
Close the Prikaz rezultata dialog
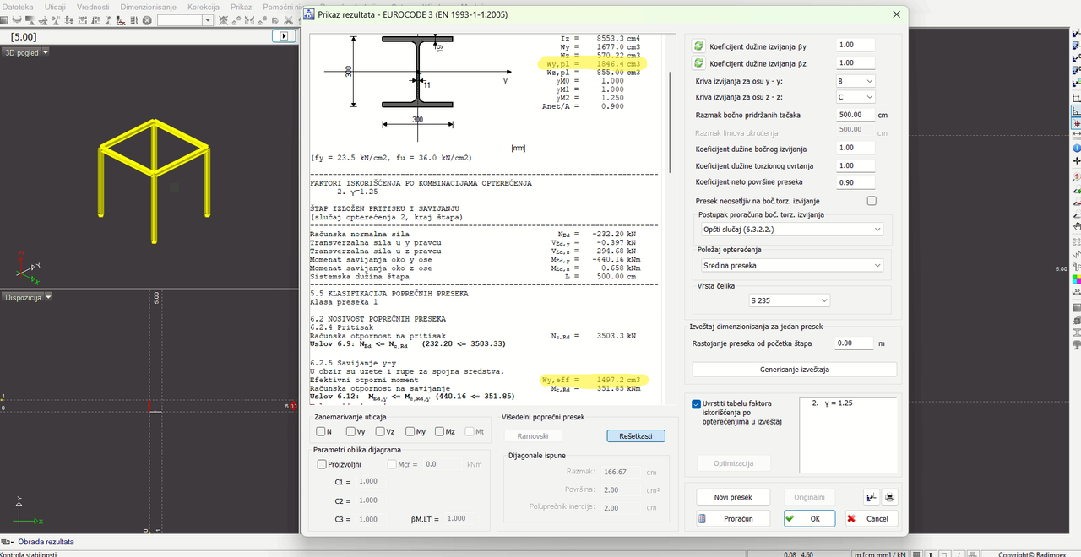pos(896,14)
